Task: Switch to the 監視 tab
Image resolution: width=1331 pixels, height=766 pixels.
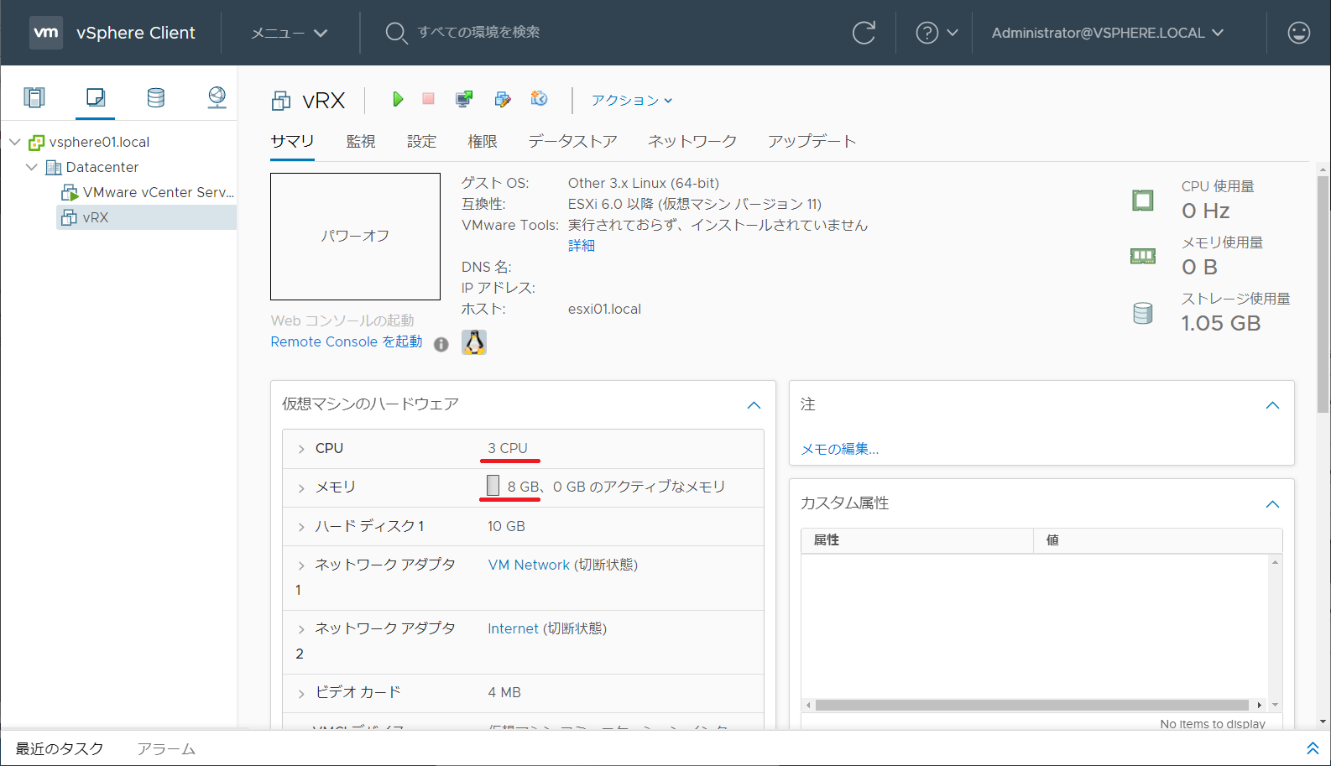Action: click(x=361, y=141)
